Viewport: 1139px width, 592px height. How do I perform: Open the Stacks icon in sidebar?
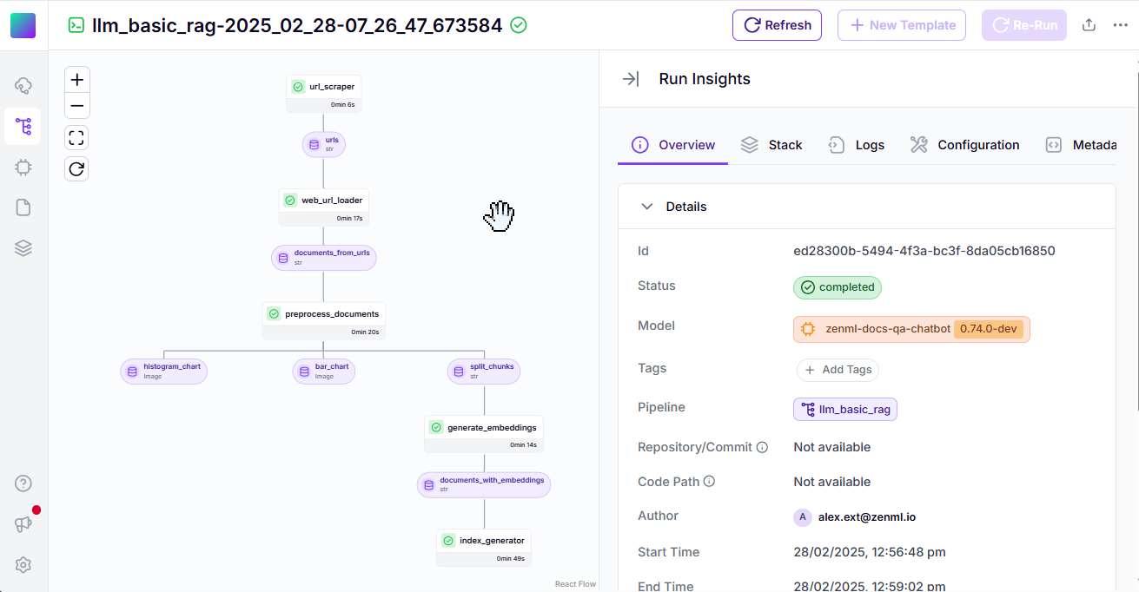(x=23, y=248)
